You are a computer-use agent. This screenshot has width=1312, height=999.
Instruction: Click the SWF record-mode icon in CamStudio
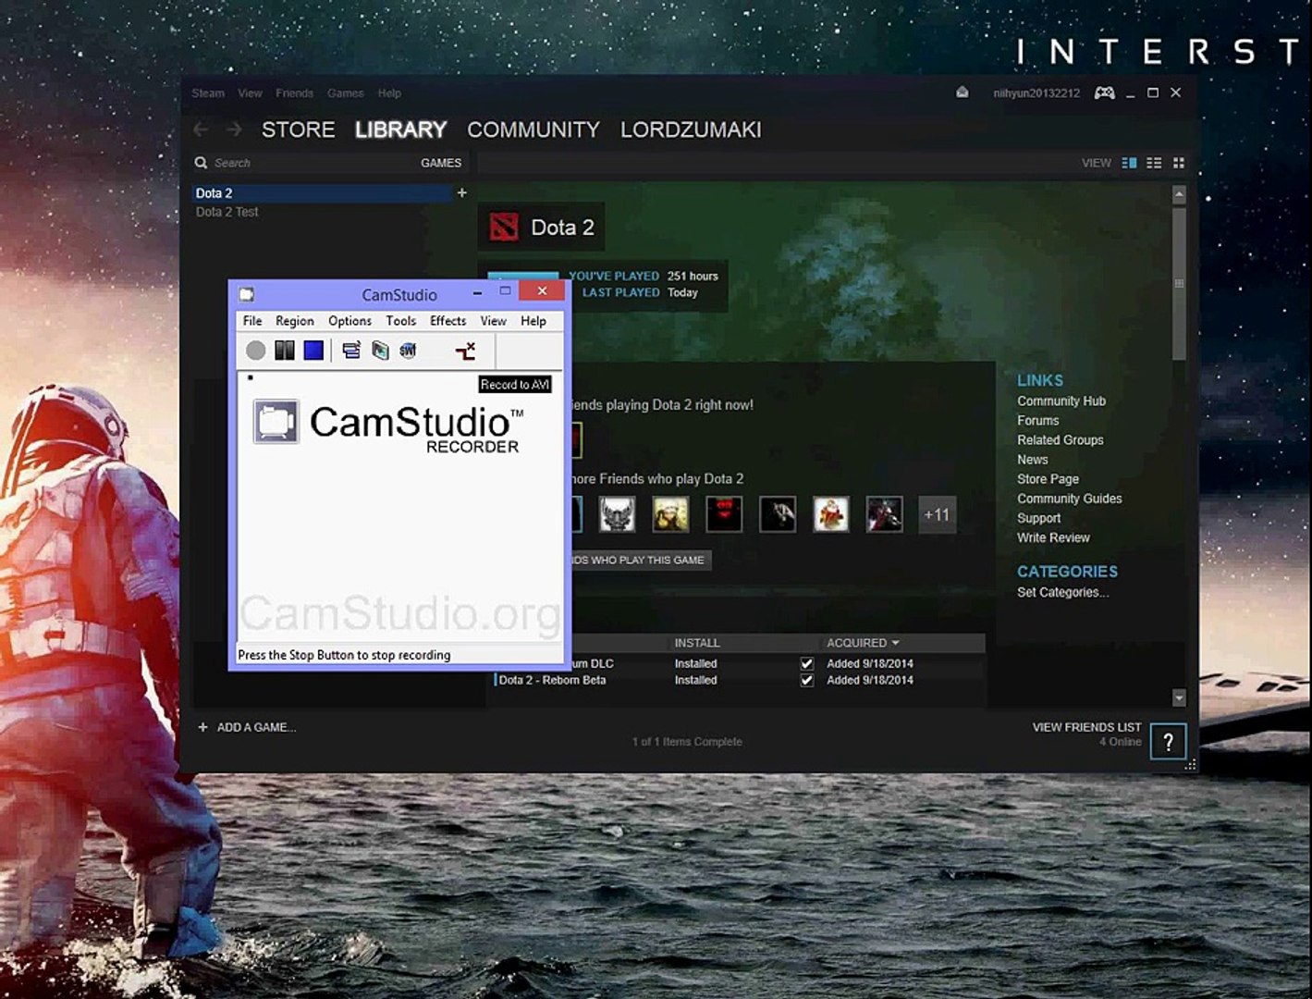[x=408, y=350]
